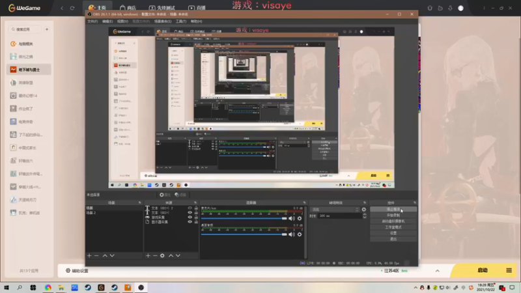The width and height of the screenshot is (521, 293).
Task: Open WeGame download icon in top bar
Action: click(450, 8)
